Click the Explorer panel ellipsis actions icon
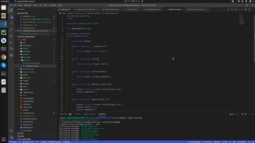The width and height of the screenshot is (255, 143). point(54,10)
